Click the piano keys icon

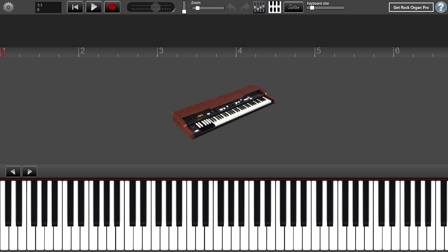tap(275, 7)
